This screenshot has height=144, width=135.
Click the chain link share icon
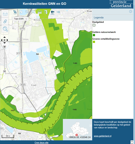click(5, 21)
